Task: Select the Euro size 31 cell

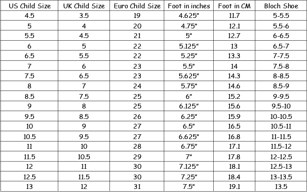Action: pyautogui.click(x=137, y=186)
